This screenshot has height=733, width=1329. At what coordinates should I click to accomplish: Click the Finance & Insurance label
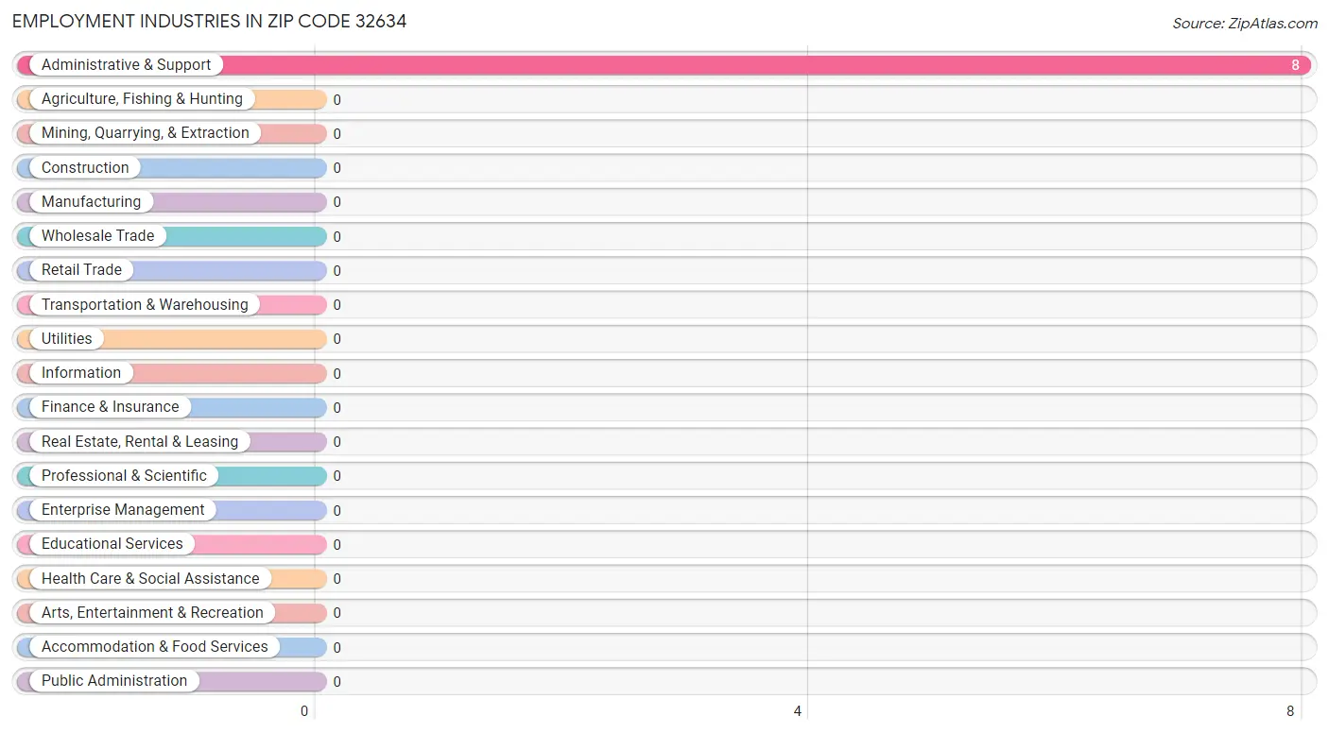110,407
